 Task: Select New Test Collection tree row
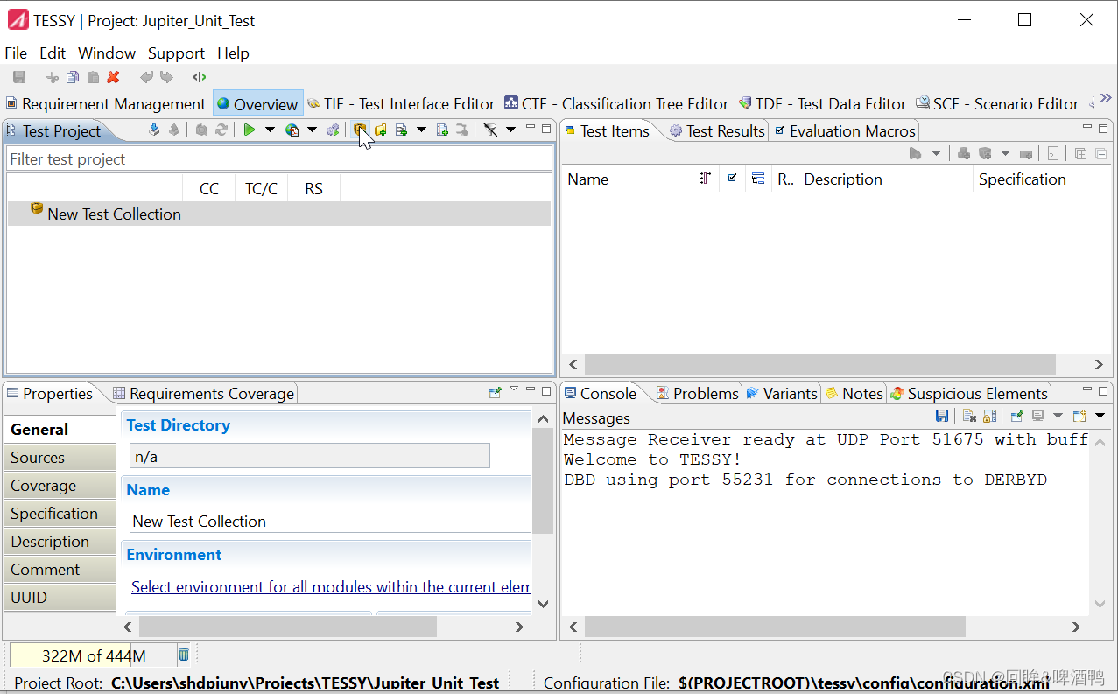click(x=279, y=214)
